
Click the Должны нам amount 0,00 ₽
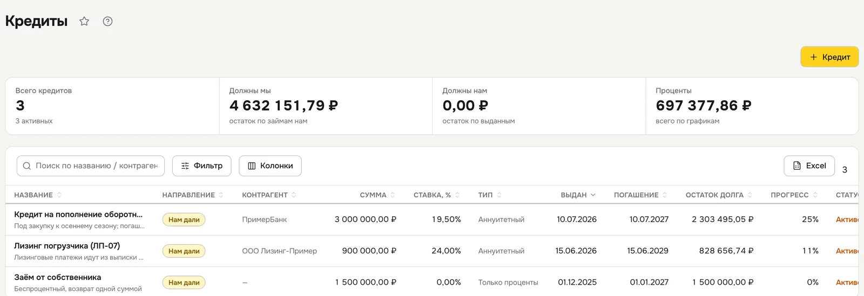coord(465,106)
